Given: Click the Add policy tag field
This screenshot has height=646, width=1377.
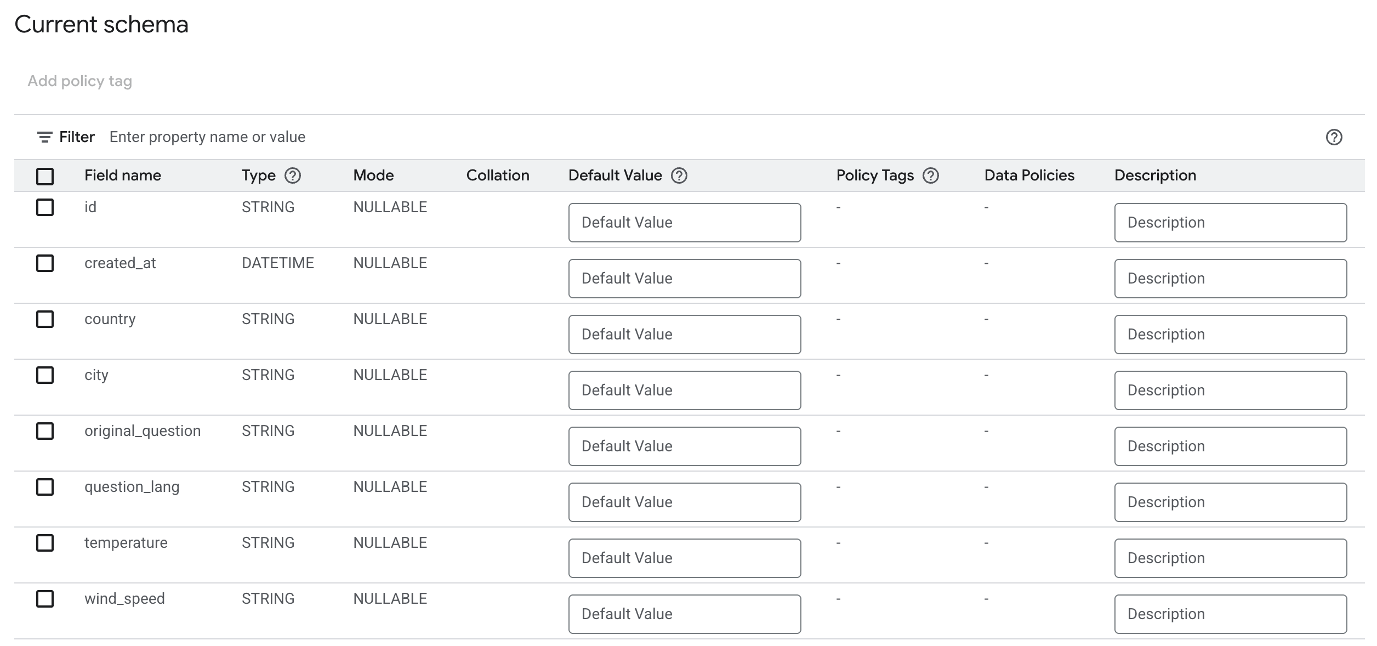Looking at the screenshot, I should [78, 81].
